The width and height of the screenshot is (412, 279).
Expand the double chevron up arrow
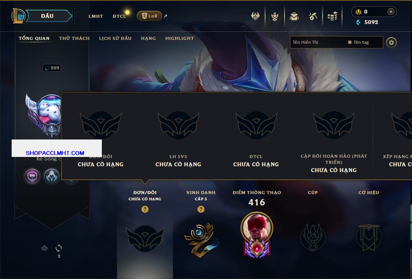[x=44, y=248]
